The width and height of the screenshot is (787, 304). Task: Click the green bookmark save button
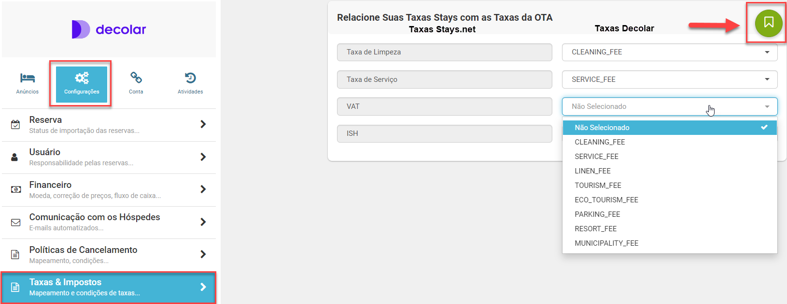coord(769,23)
